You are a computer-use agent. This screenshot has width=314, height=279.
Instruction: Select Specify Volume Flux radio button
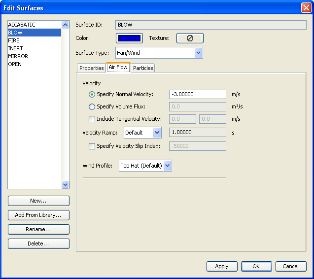click(x=92, y=106)
